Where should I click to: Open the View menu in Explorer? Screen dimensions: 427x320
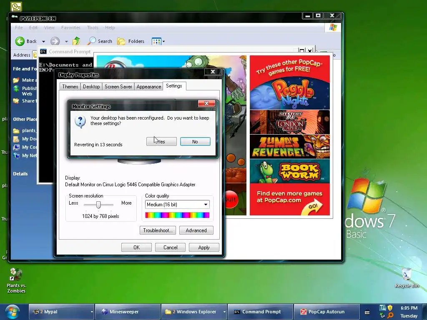coord(49,27)
